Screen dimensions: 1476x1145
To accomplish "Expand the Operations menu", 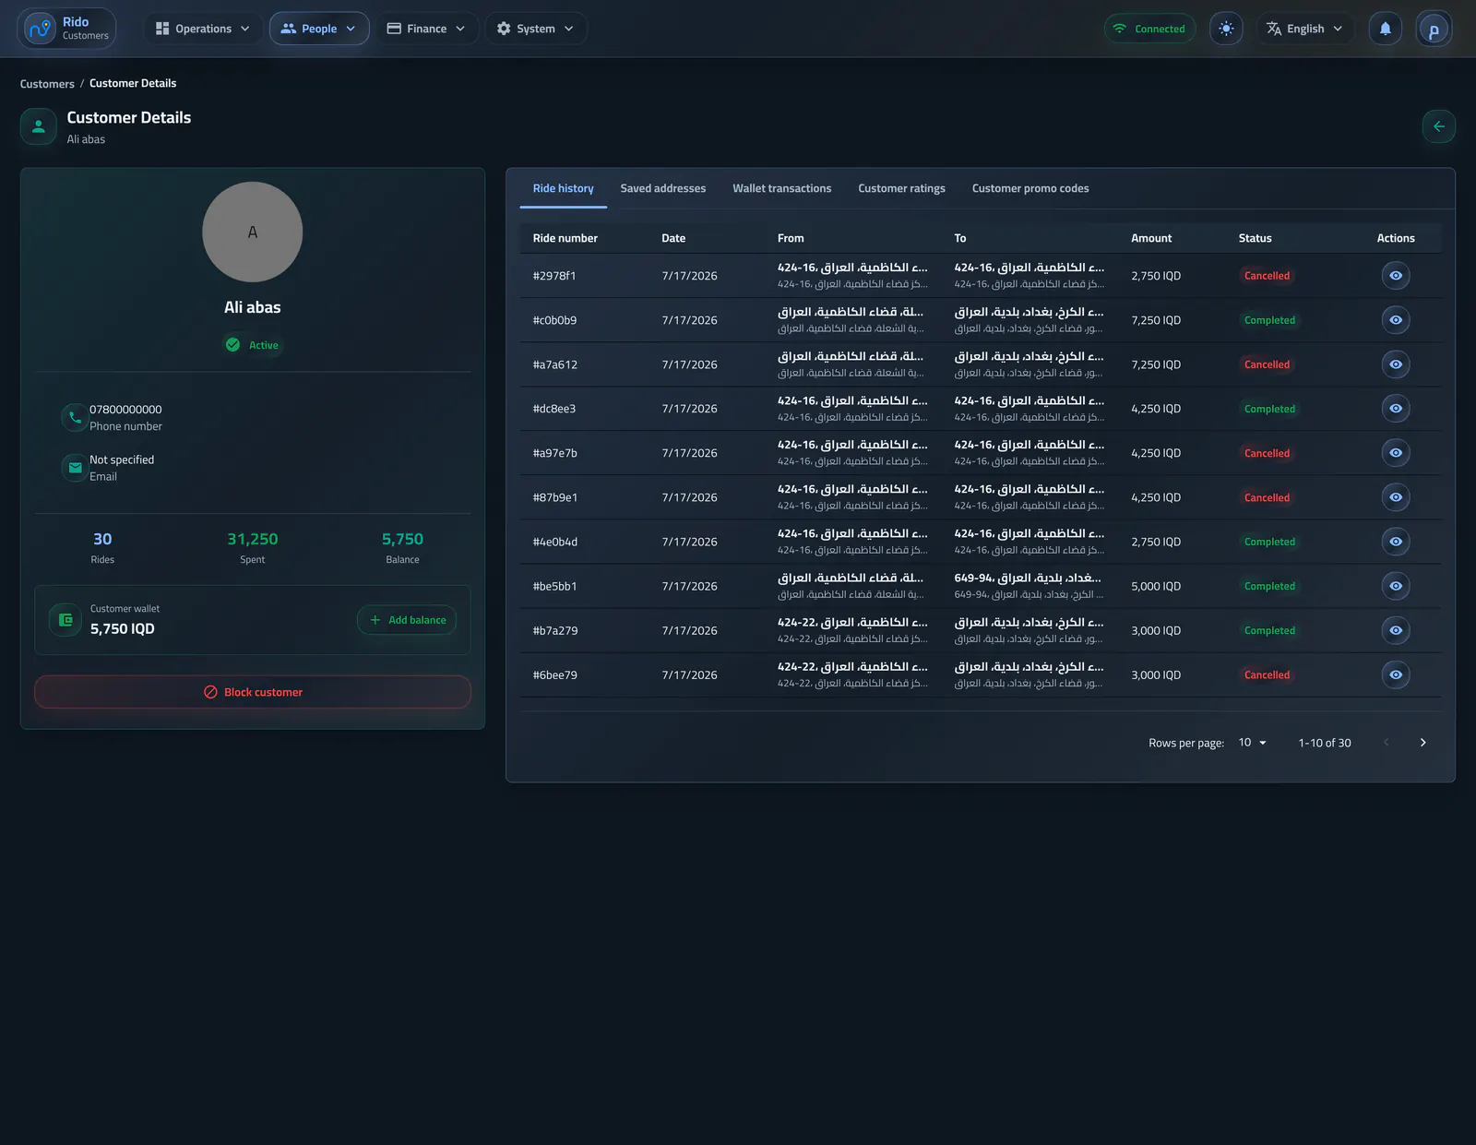I will (203, 29).
